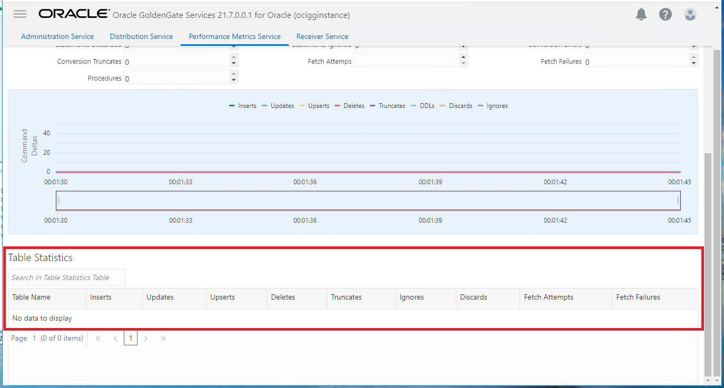Viewport: 724px width, 388px height.
Task: Increase the Conversion Truncates value
Action: (234, 58)
